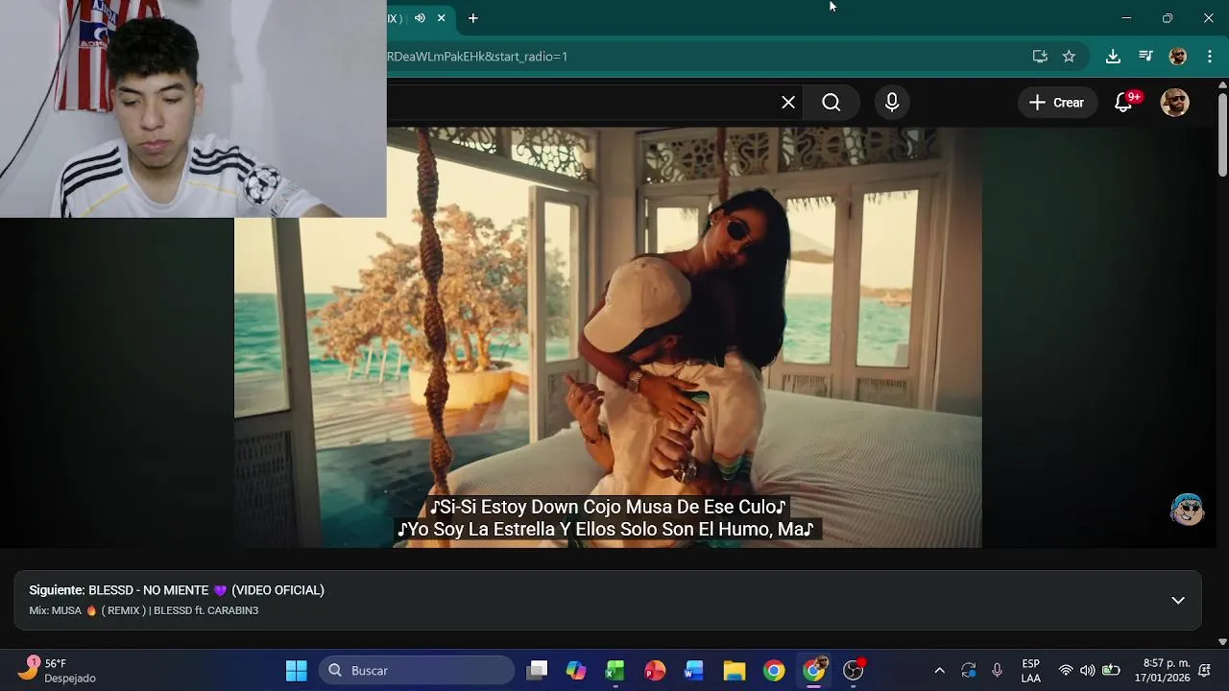Click the battery tray icon
This screenshot has height=691, width=1229.
(1111, 671)
